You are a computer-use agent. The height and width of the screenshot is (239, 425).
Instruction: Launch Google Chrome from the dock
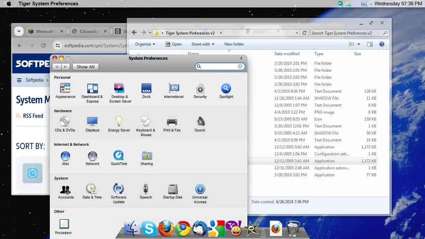pos(183,229)
